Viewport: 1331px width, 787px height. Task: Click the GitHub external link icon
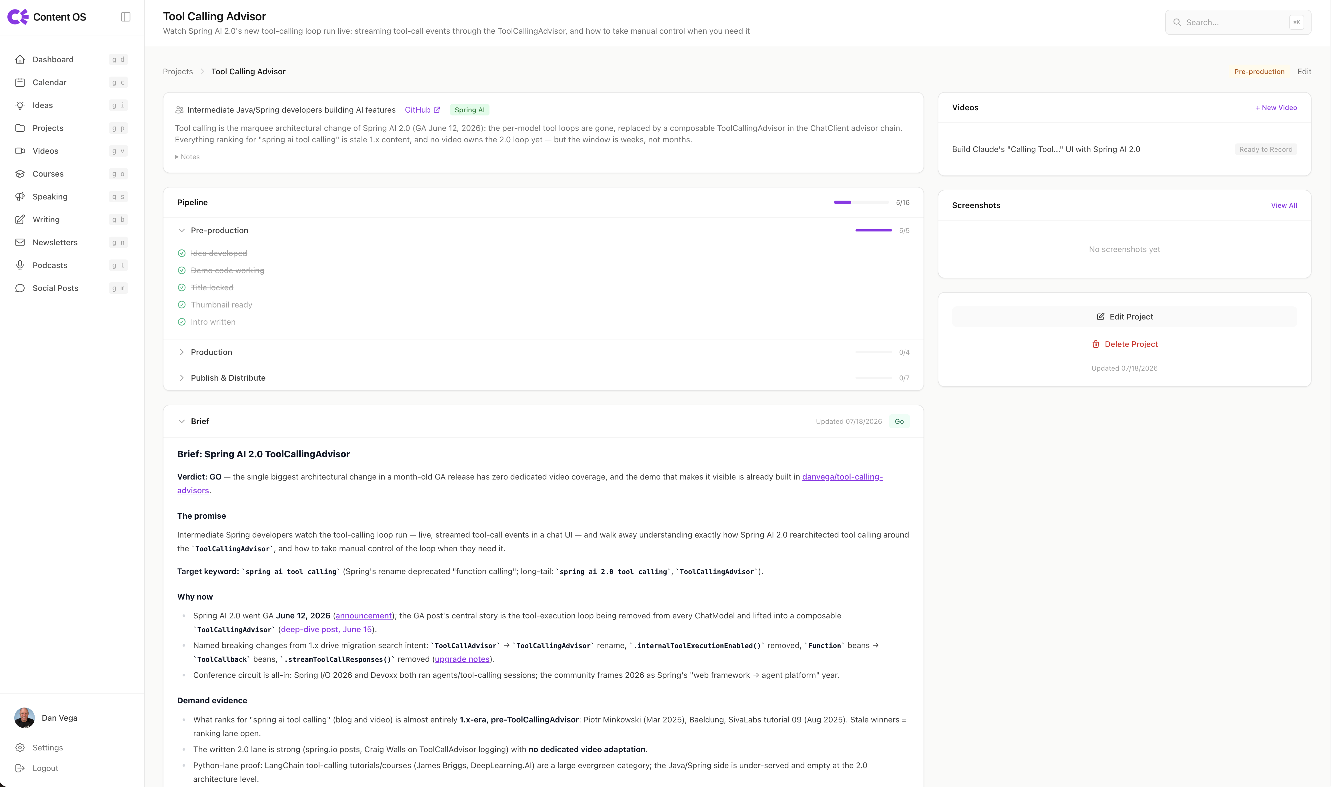click(437, 110)
